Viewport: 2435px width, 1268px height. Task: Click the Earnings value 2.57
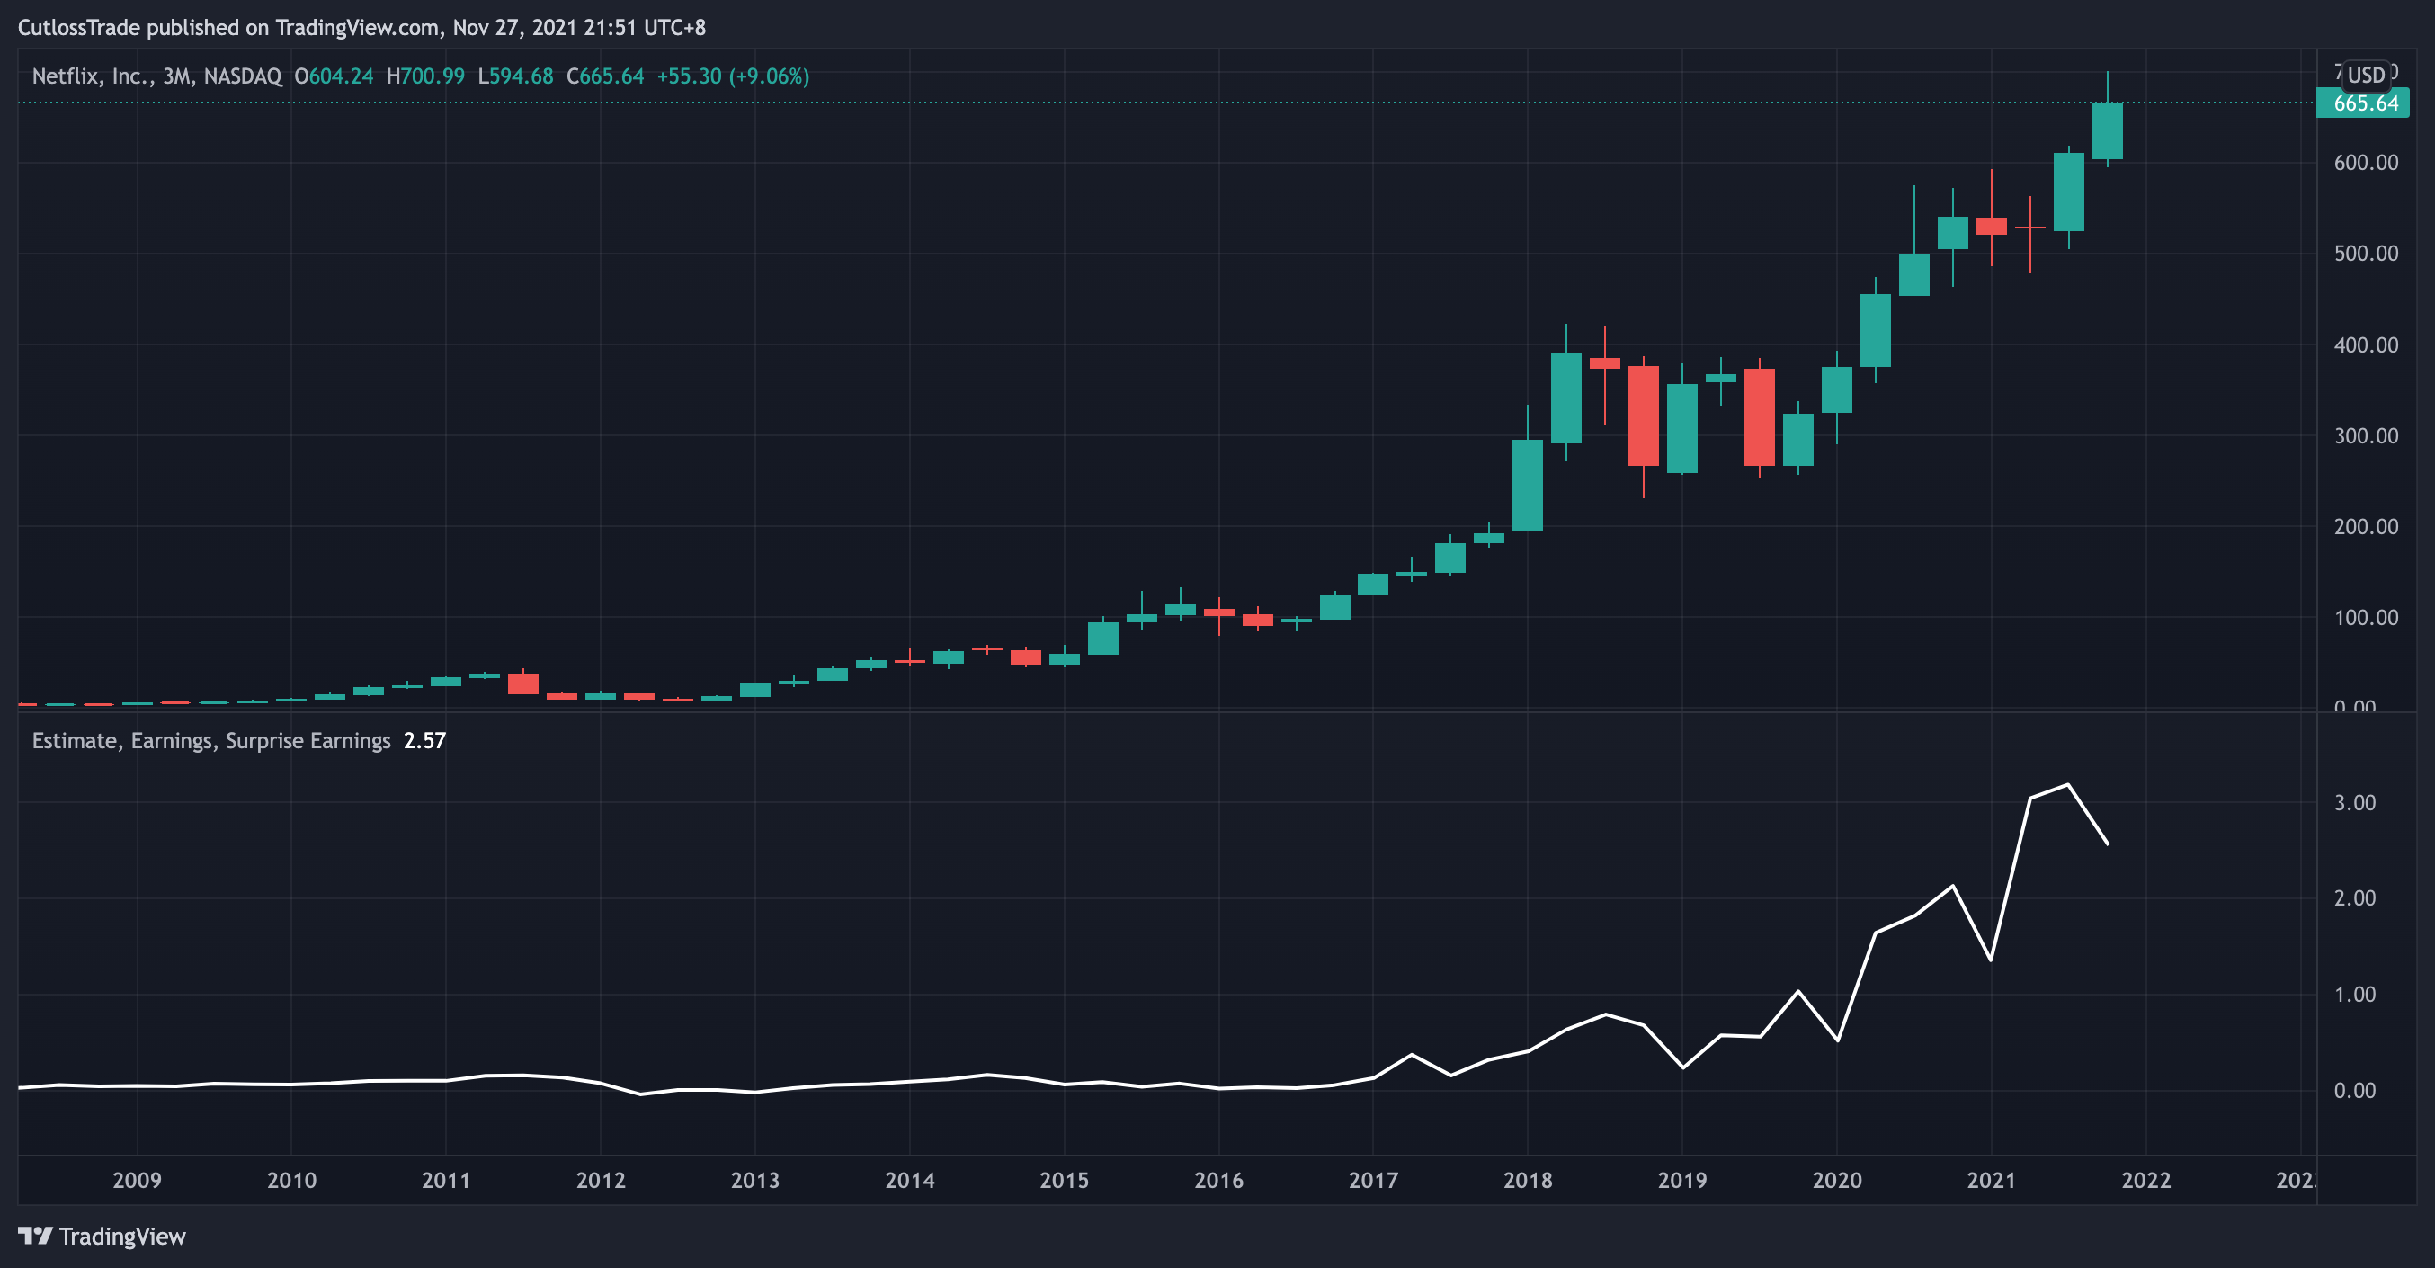click(424, 740)
